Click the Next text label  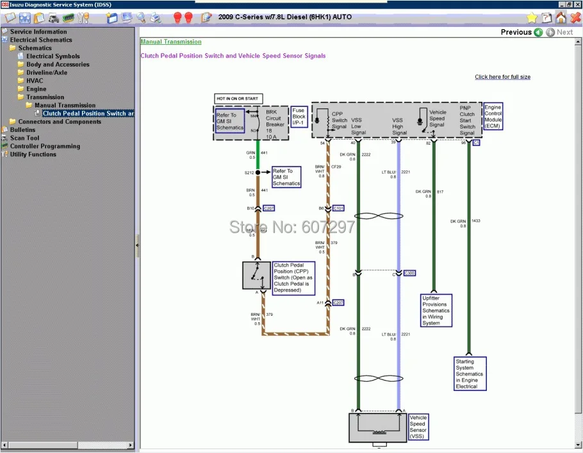click(564, 32)
